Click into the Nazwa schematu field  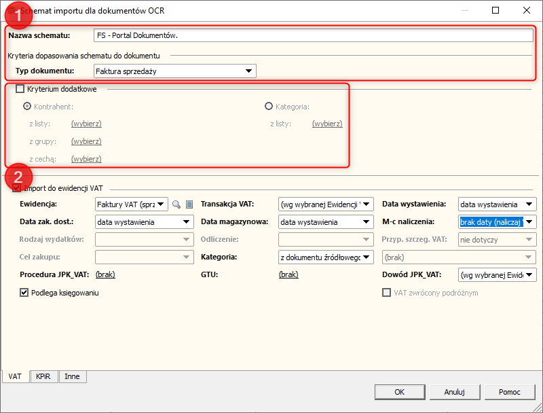click(314, 35)
